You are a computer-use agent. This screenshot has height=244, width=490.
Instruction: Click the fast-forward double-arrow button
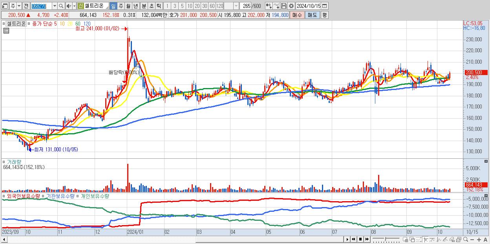367,239
